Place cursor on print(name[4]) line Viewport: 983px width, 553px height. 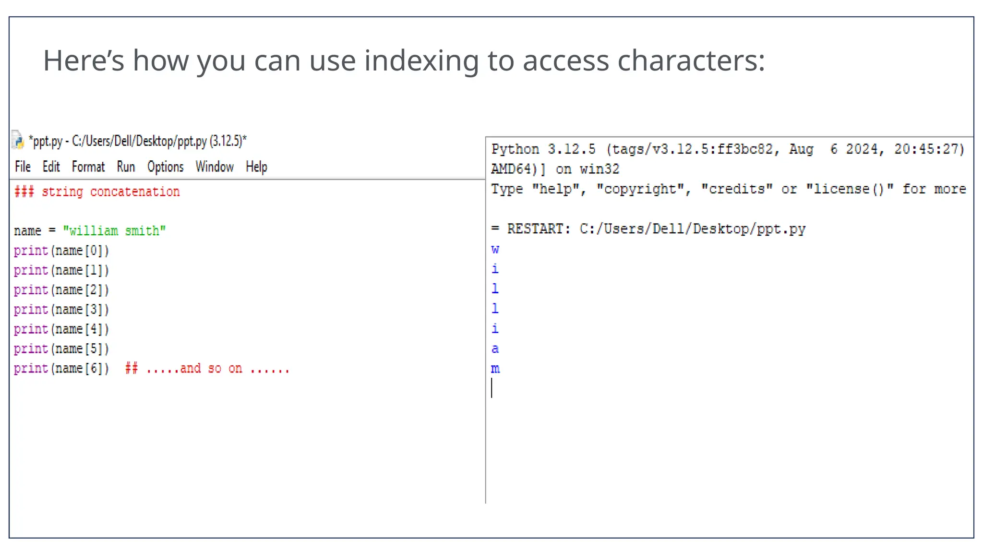tap(61, 329)
